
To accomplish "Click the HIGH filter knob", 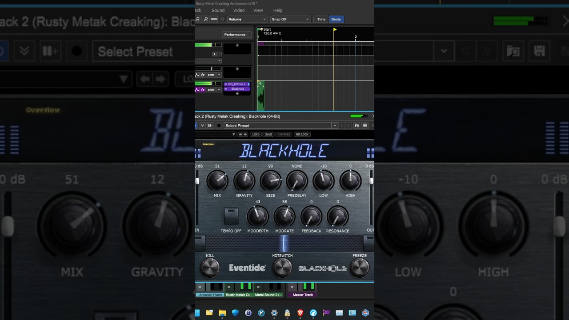I will click(350, 181).
